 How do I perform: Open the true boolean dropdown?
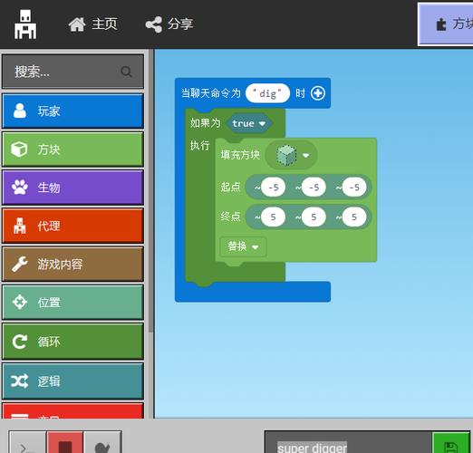[248, 123]
